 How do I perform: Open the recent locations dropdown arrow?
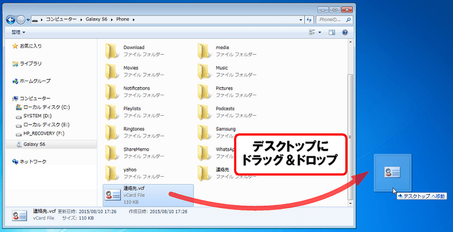[x=28, y=20]
